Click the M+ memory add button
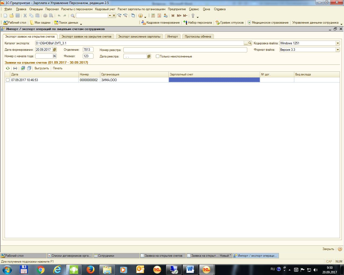Screen dimensions: 344x275 tap(179, 16)
